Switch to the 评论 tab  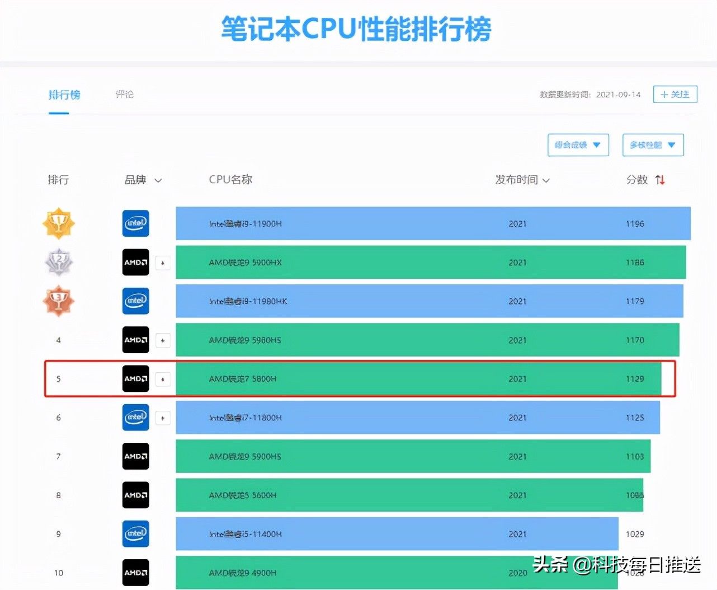pyautogui.click(x=124, y=94)
